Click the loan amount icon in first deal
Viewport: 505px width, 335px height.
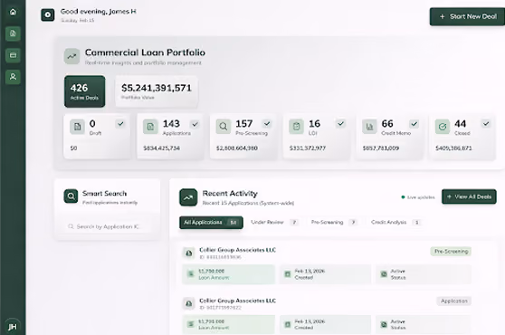click(x=191, y=274)
